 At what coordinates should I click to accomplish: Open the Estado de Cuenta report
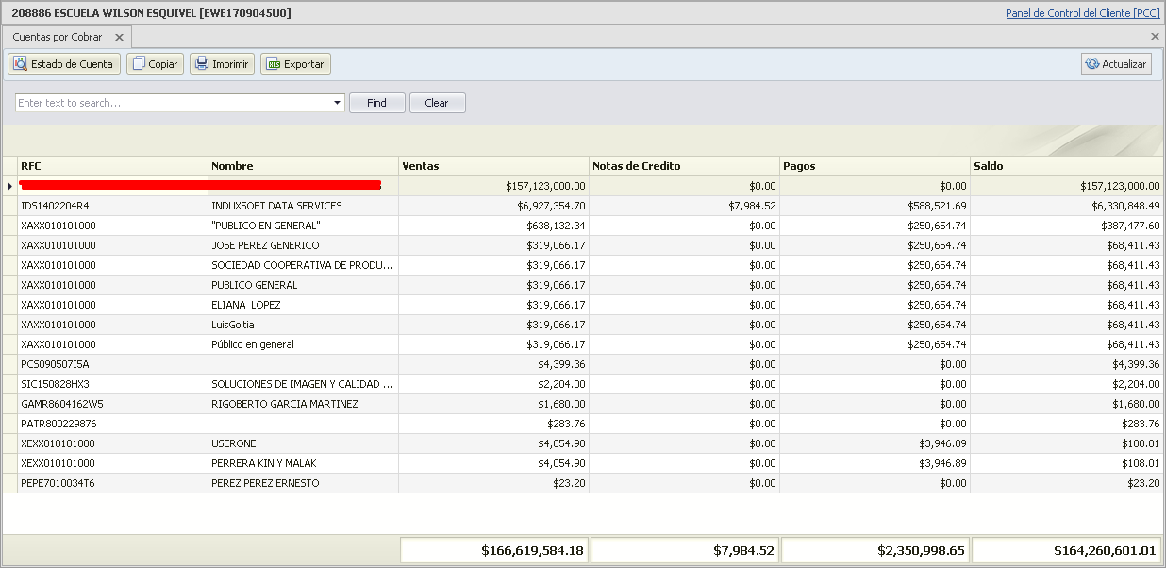63,64
